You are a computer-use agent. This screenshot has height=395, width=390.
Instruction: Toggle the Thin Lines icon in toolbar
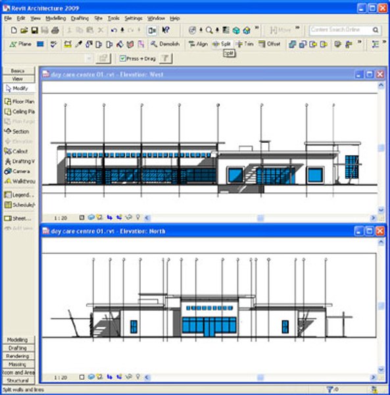point(226,30)
